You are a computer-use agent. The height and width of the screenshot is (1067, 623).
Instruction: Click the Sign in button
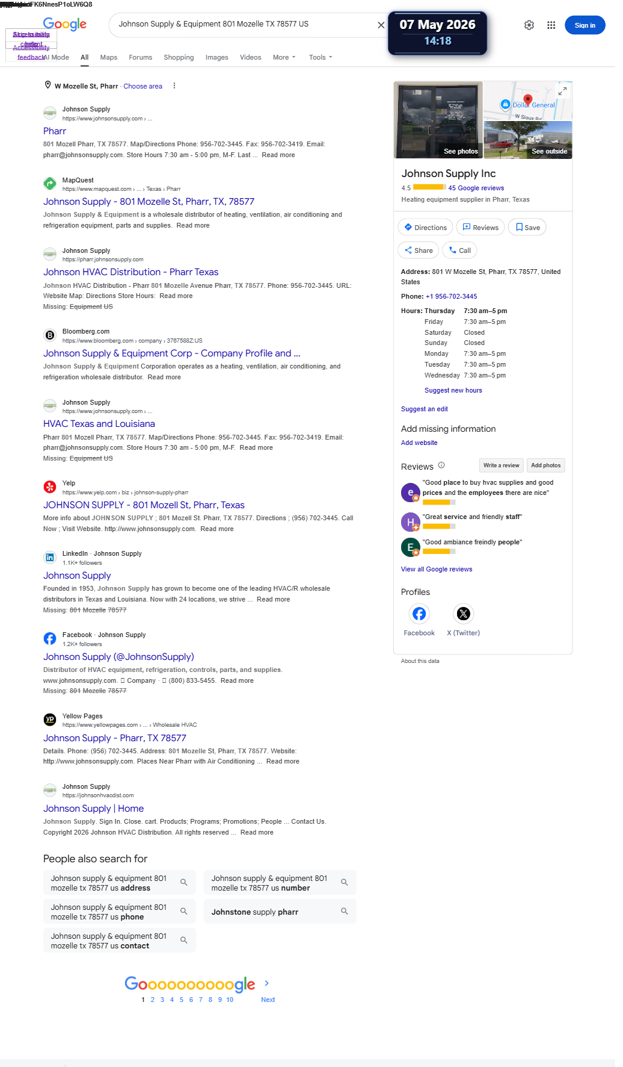[585, 25]
